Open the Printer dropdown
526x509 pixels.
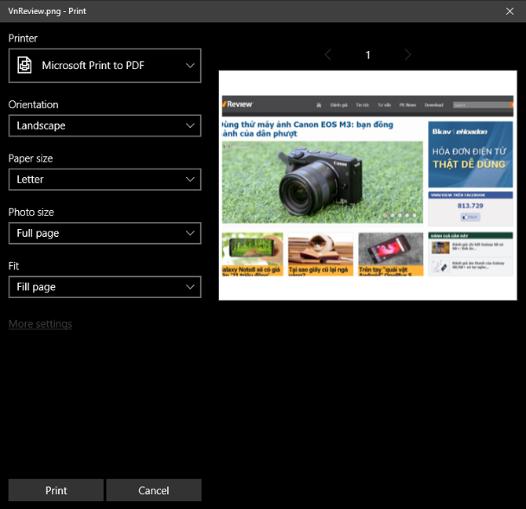[x=104, y=66]
